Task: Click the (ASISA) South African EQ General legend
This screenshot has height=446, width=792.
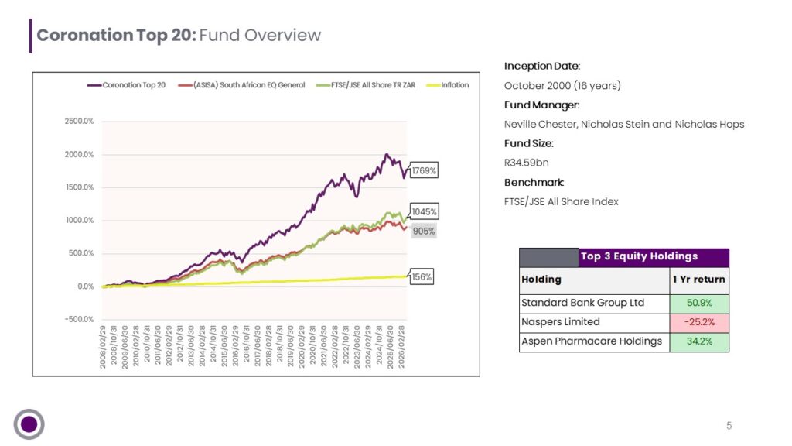Action: tap(241, 85)
